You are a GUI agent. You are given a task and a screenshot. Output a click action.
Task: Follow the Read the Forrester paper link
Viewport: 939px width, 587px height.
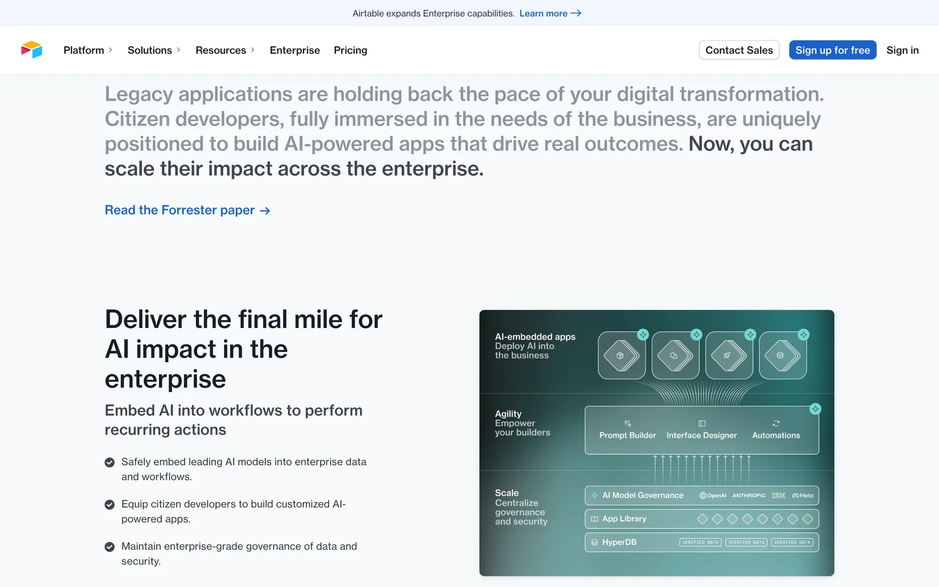[x=187, y=210]
